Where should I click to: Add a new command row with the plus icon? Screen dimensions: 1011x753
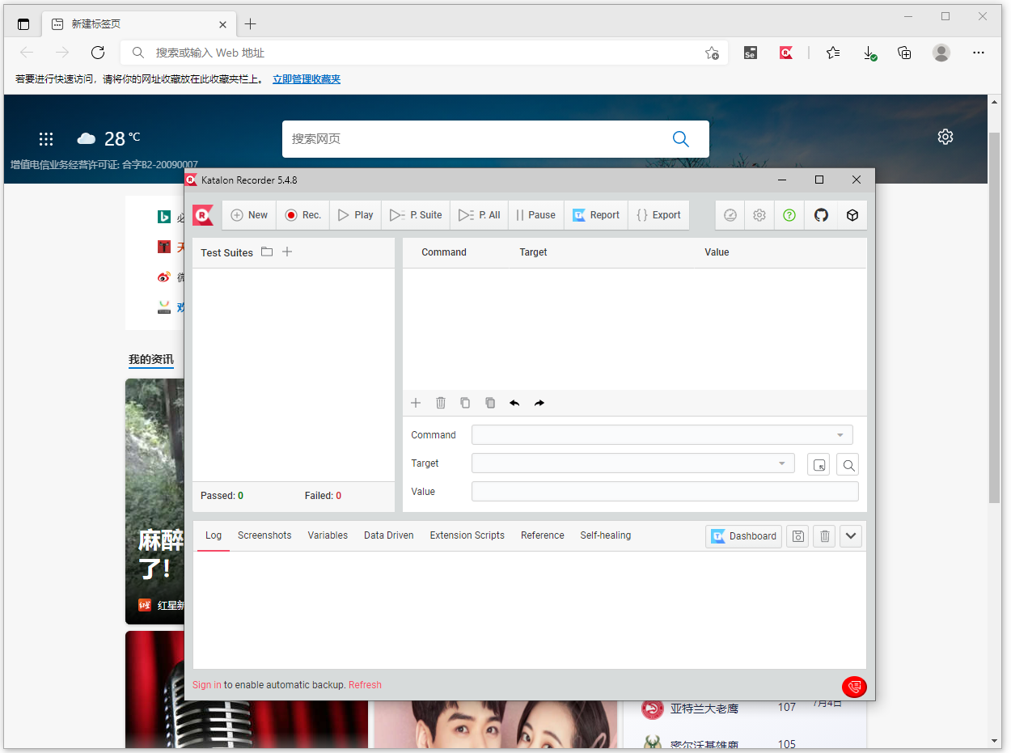click(x=416, y=403)
